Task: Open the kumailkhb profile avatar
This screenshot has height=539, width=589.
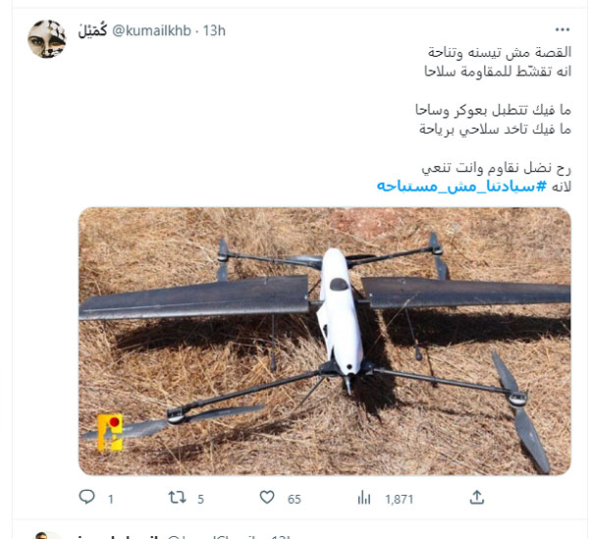Action: (47, 39)
